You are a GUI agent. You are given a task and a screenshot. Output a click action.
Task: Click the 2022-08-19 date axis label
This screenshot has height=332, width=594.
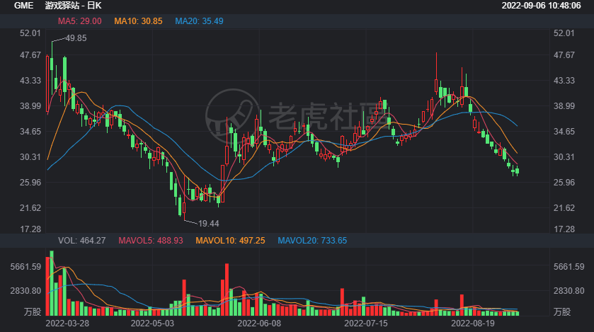(x=473, y=324)
